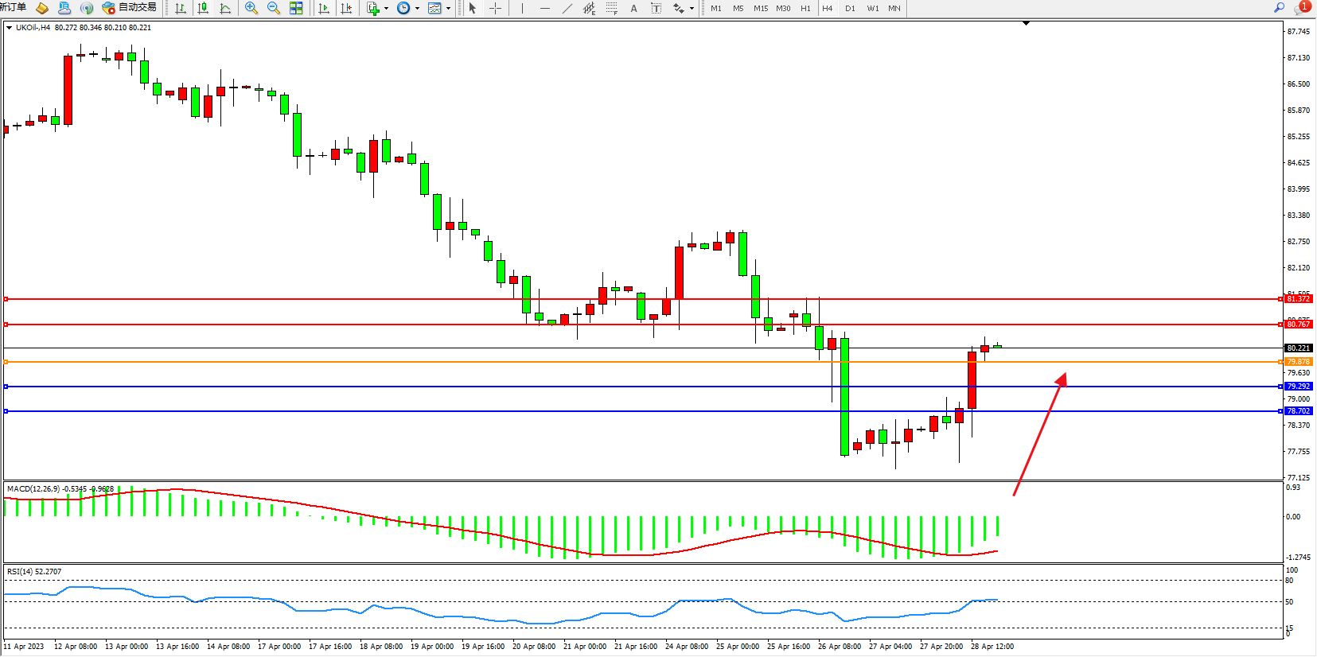Switch chart to candlestick mode
The image size is (1317, 657).
click(x=203, y=8)
